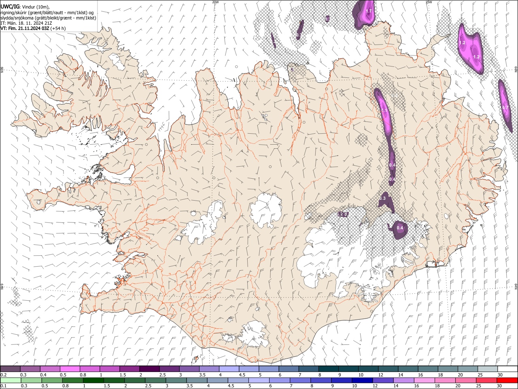Click the snow legend swatch starting at 0.2
The image size is (518, 389).
[10, 369]
